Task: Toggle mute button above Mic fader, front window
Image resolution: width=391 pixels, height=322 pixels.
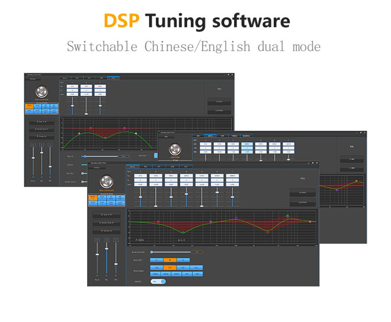Action: [107, 240]
